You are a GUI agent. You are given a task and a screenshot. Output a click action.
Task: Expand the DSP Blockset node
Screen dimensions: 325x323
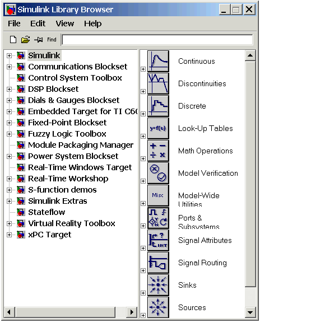pyautogui.click(x=9, y=89)
